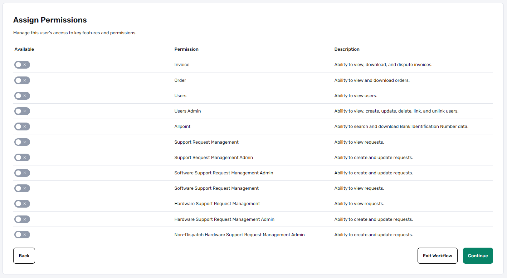
Task: Toggle Software Support Request Management switch
Action: pos(22,188)
